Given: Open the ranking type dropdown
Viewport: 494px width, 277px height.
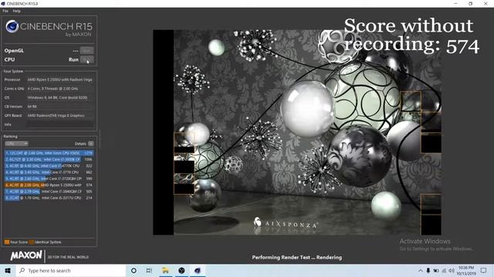Looking at the screenshot, I should (16, 144).
